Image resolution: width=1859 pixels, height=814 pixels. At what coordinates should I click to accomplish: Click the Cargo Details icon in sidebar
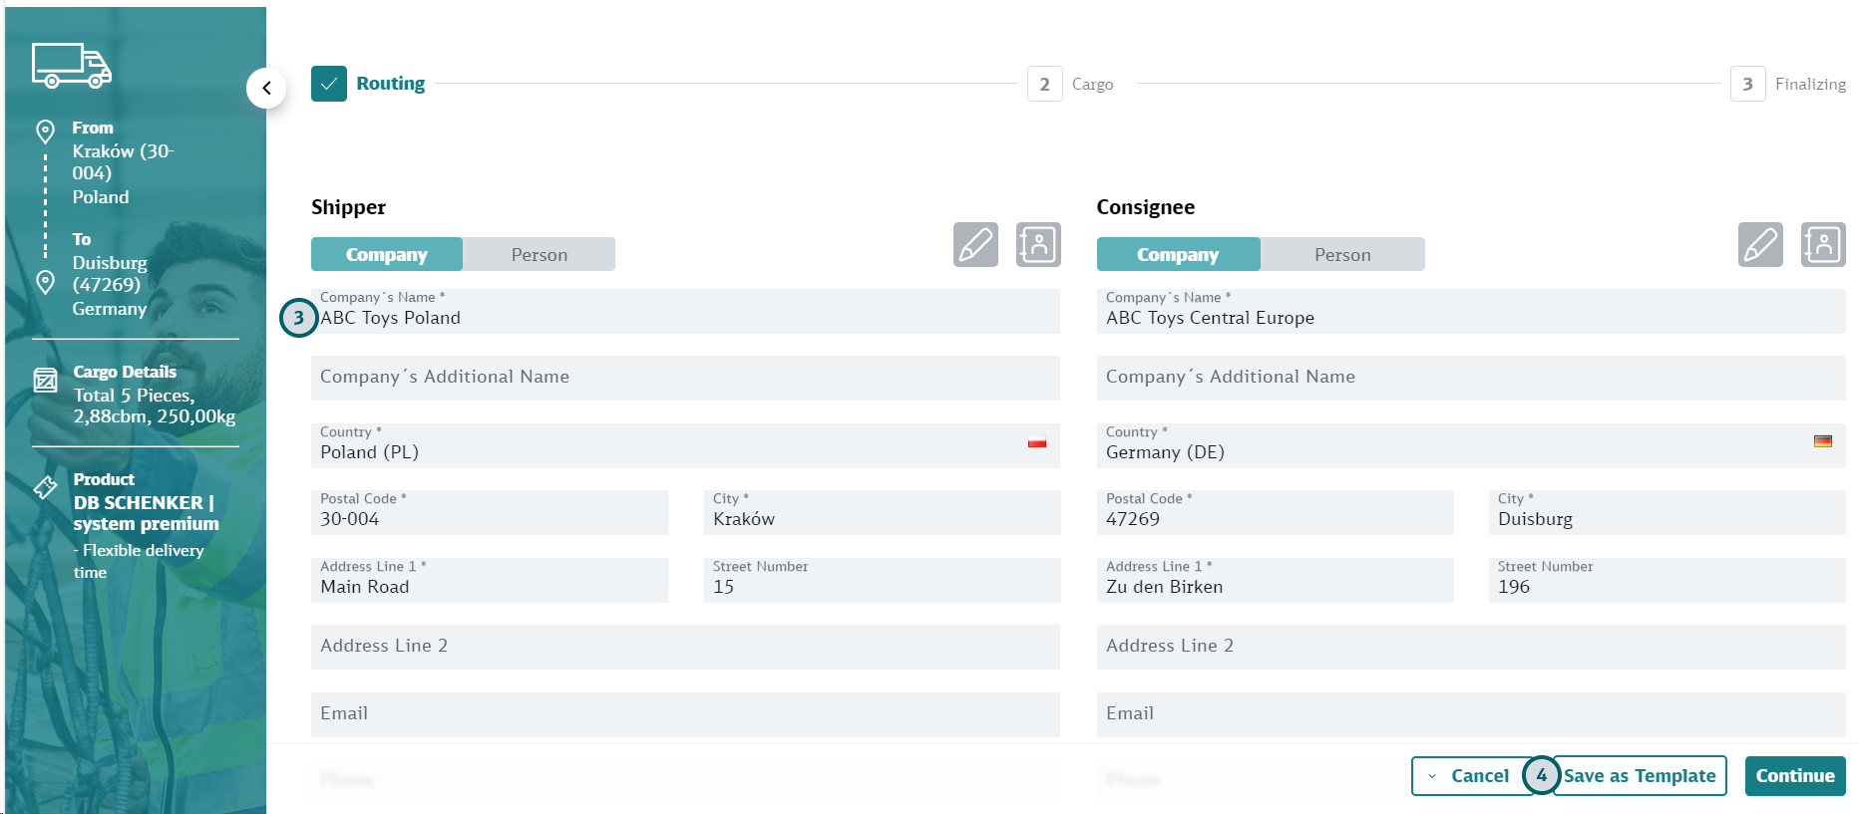pos(46,380)
